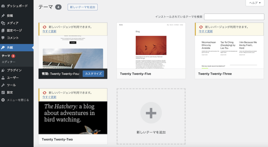Open the ユーザー person icon
Viewport: 268px width, 147px height.
(x=3, y=78)
